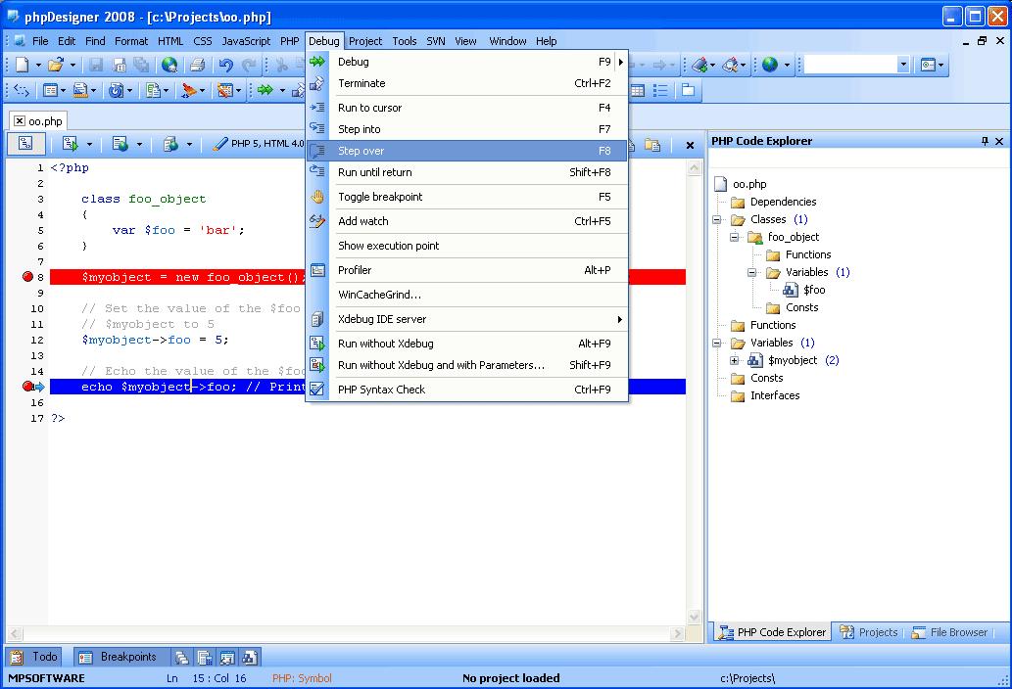This screenshot has width=1012, height=689.
Task: Select Add watch from the menu
Action: [x=466, y=221]
